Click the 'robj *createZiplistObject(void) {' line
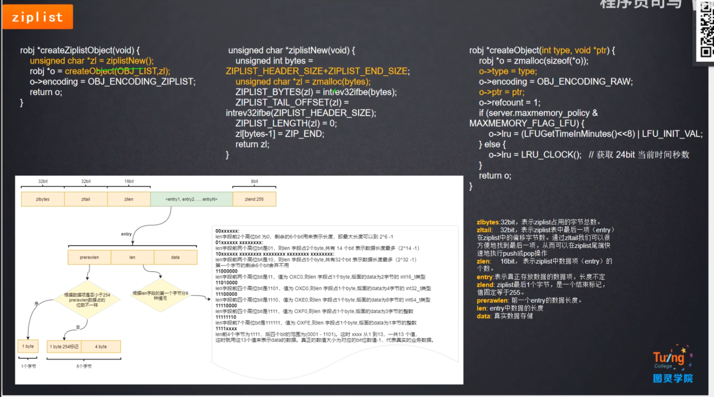 80,51
